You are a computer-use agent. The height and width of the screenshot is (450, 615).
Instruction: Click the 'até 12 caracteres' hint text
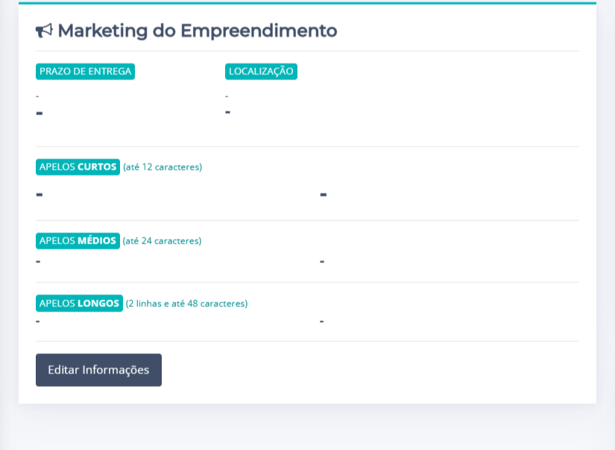pos(163,167)
